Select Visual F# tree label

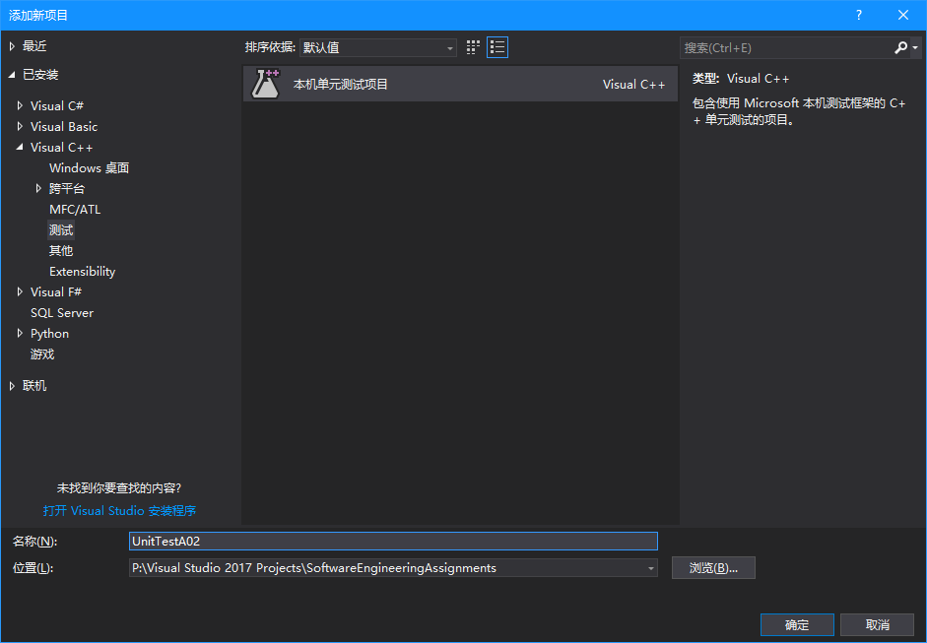(x=56, y=291)
